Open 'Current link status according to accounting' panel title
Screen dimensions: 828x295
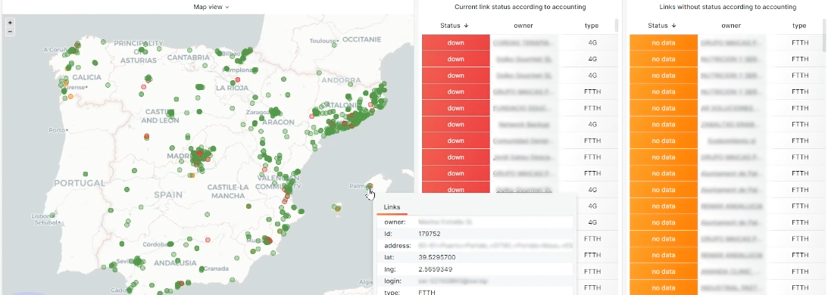point(520,7)
